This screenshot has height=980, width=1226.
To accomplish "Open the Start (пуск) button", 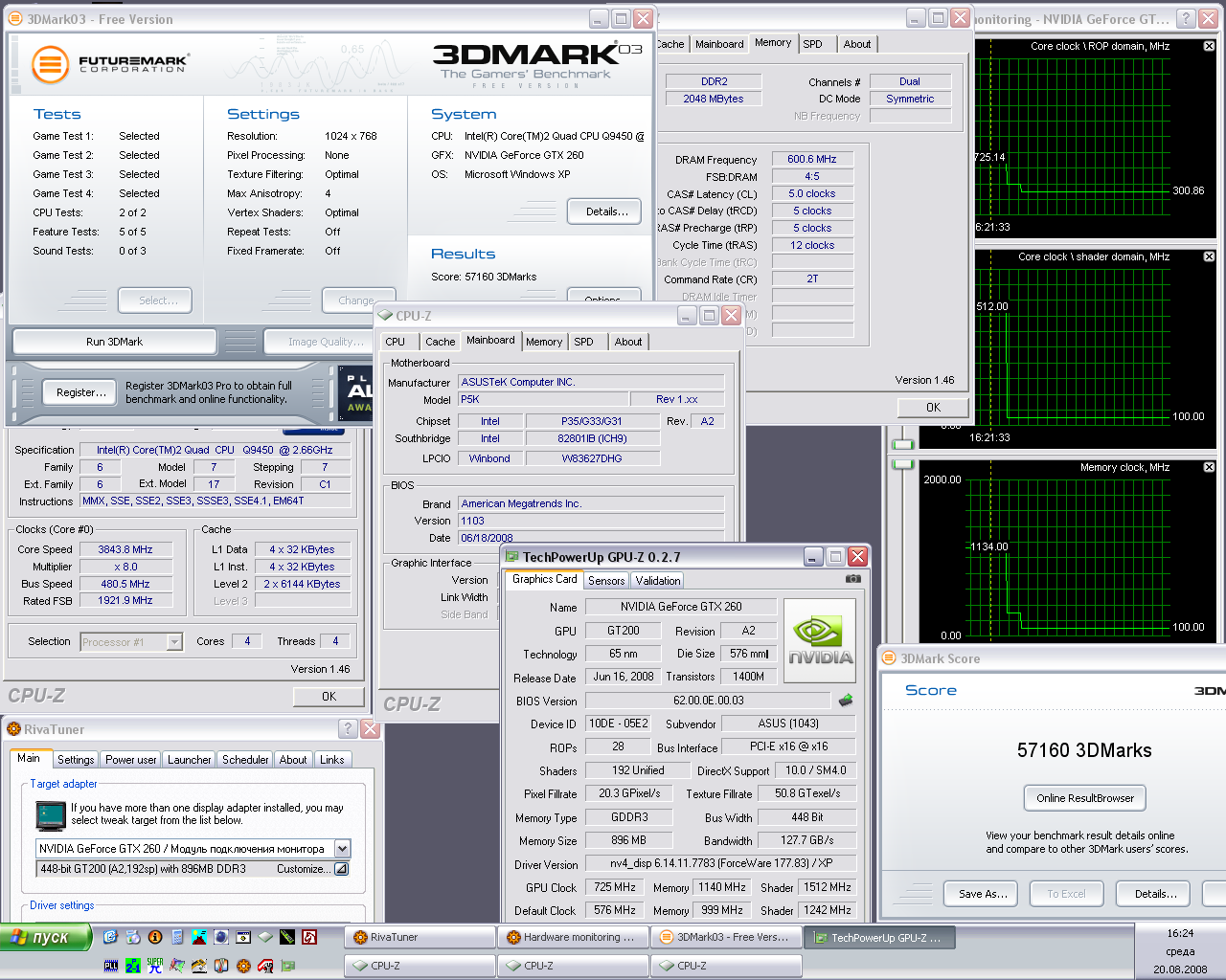I will tap(46, 937).
